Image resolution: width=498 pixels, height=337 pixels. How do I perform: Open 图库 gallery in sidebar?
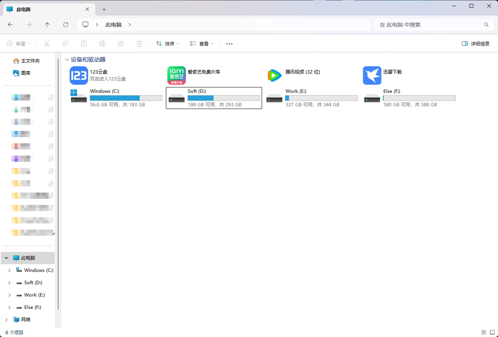[x=22, y=73]
